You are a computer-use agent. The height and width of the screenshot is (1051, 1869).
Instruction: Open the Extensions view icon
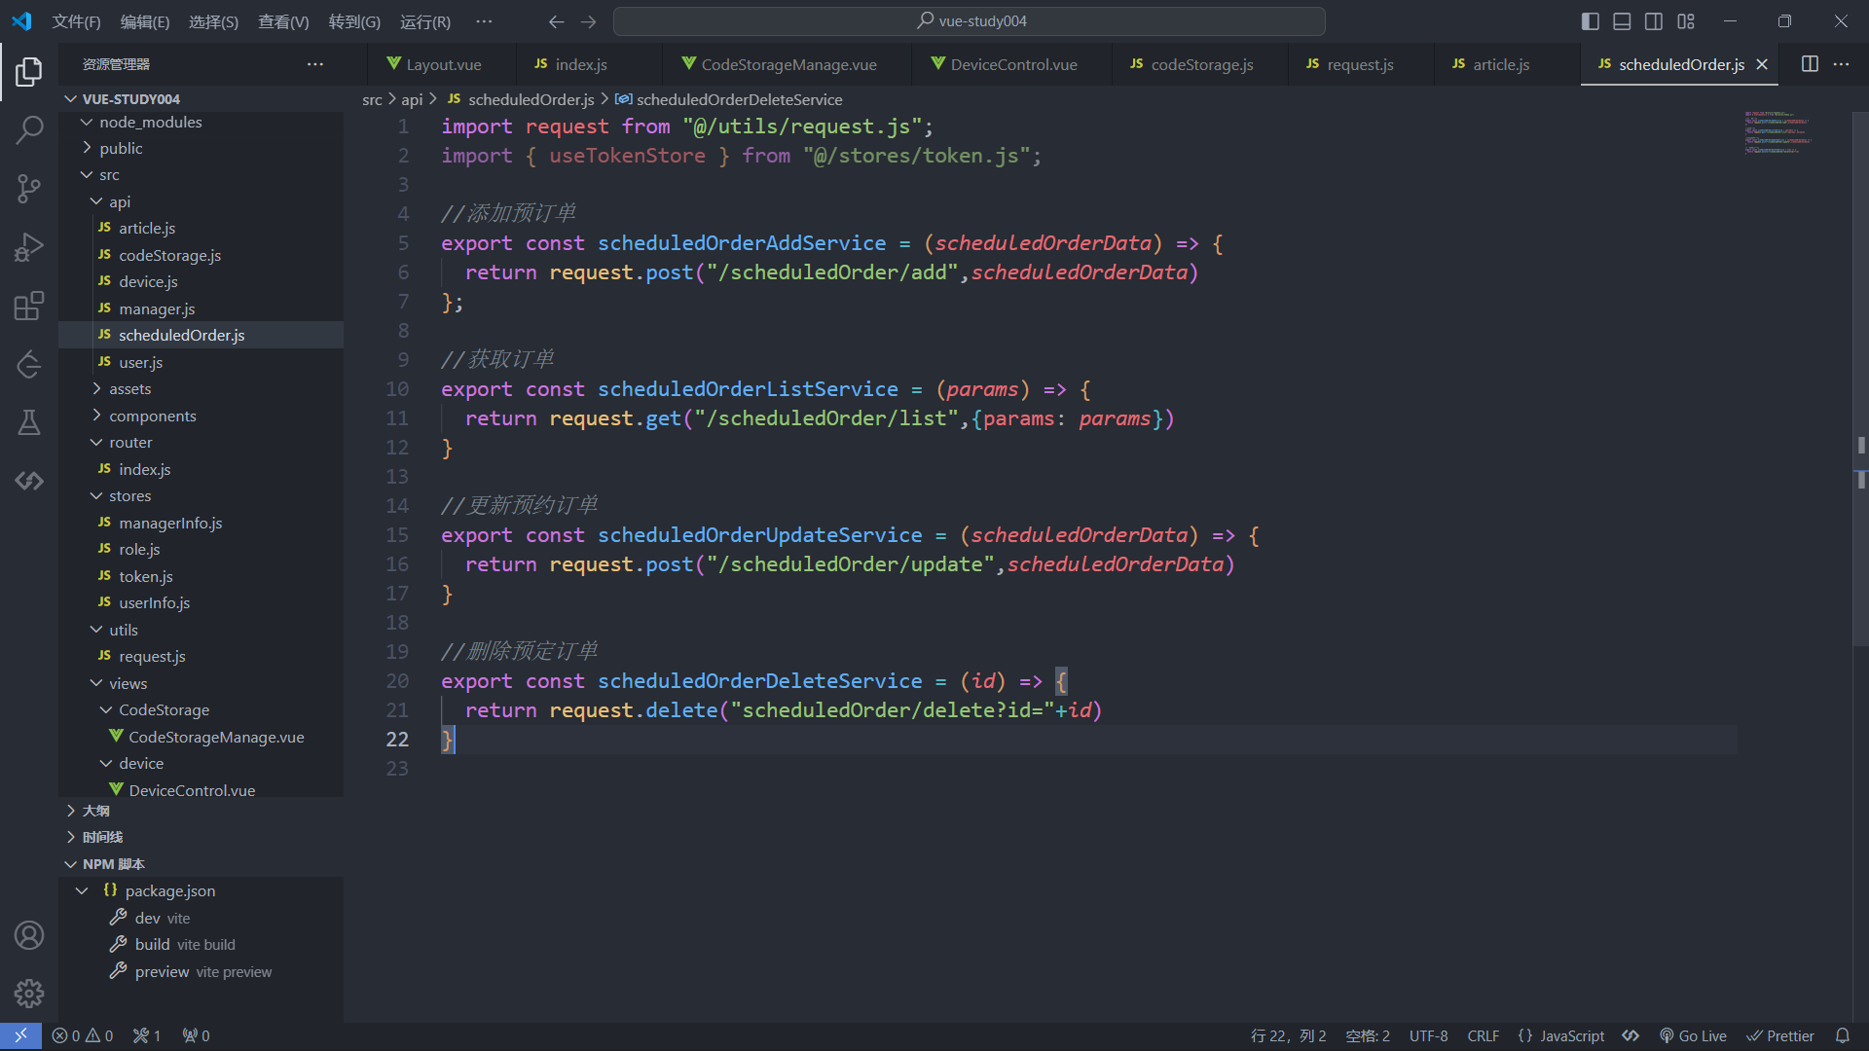click(x=29, y=306)
